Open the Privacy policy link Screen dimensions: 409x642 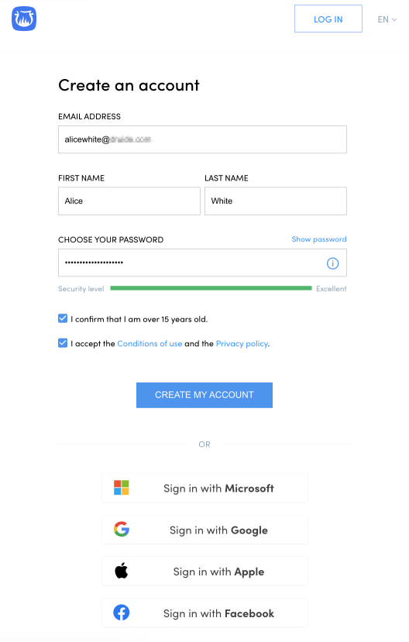[242, 344]
